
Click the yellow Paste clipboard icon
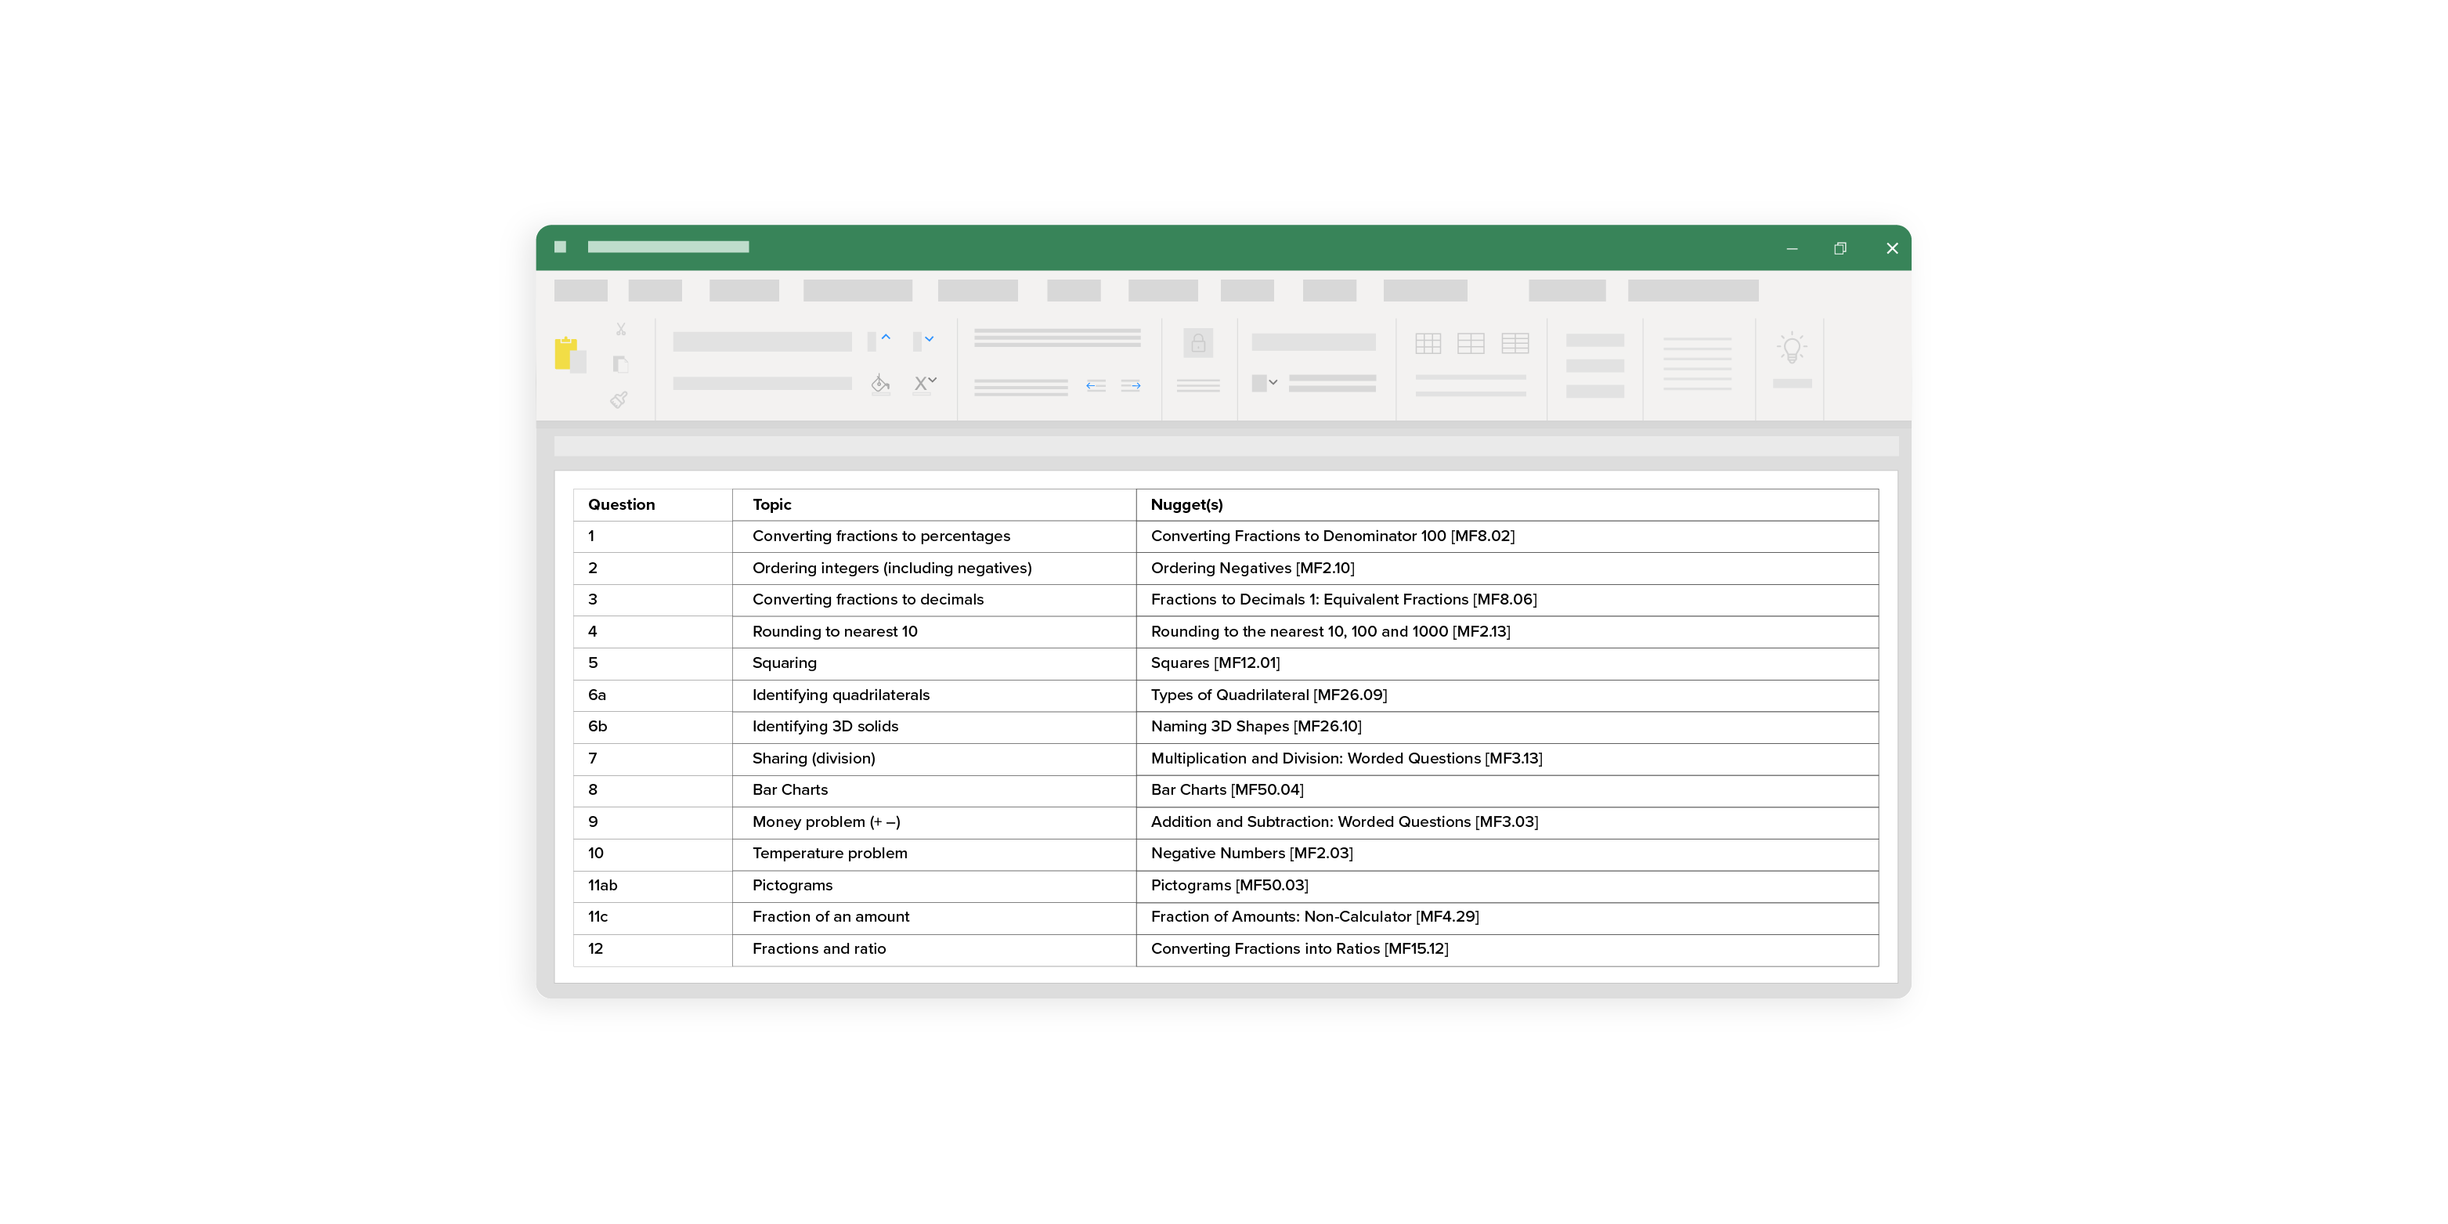click(x=569, y=355)
